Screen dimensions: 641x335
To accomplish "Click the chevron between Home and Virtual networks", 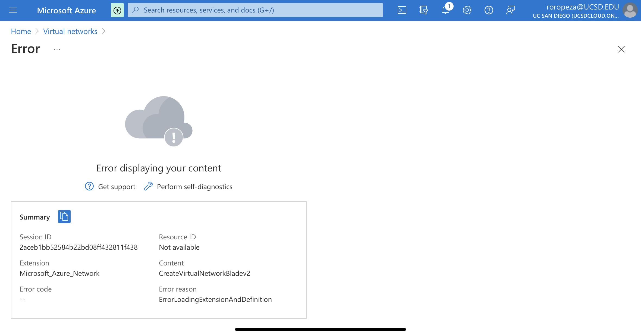I will point(37,32).
